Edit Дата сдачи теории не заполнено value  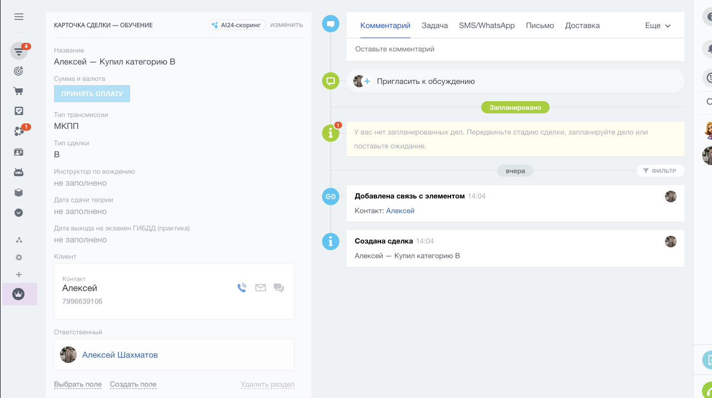click(x=80, y=211)
